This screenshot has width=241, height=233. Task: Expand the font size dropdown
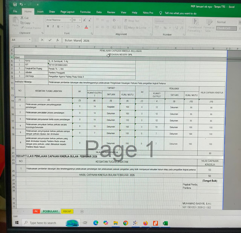80,20
